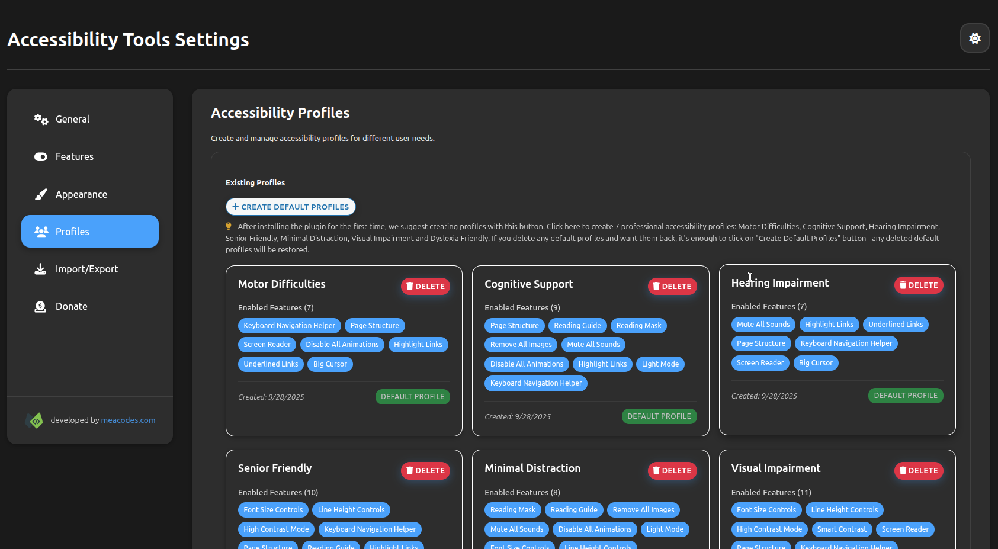
Task: Open the Profiles tab
Action: [x=90, y=232]
